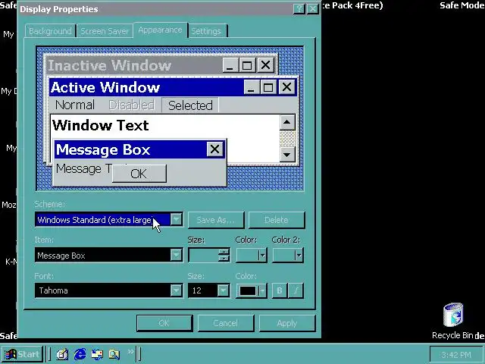The width and height of the screenshot is (485, 364).
Task: Click the Inactive Window preview close icon
Action: tap(266, 65)
